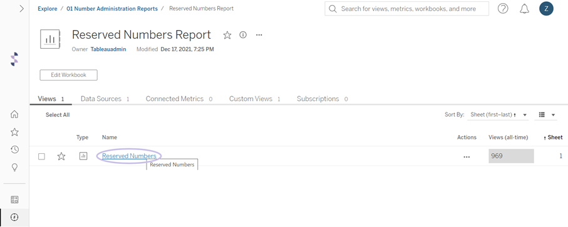Open the Explore compass icon in the sidebar
The height and width of the screenshot is (227, 568).
click(14, 217)
